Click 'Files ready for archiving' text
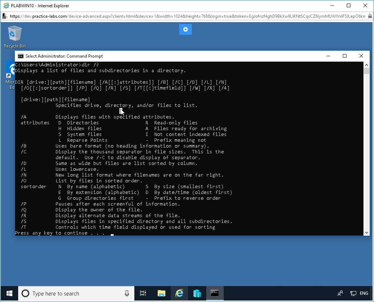Viewport: 374px width, 302px height. click(190, 128)
